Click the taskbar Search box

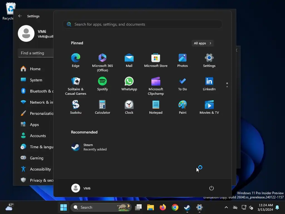click(x=101, y=207)
